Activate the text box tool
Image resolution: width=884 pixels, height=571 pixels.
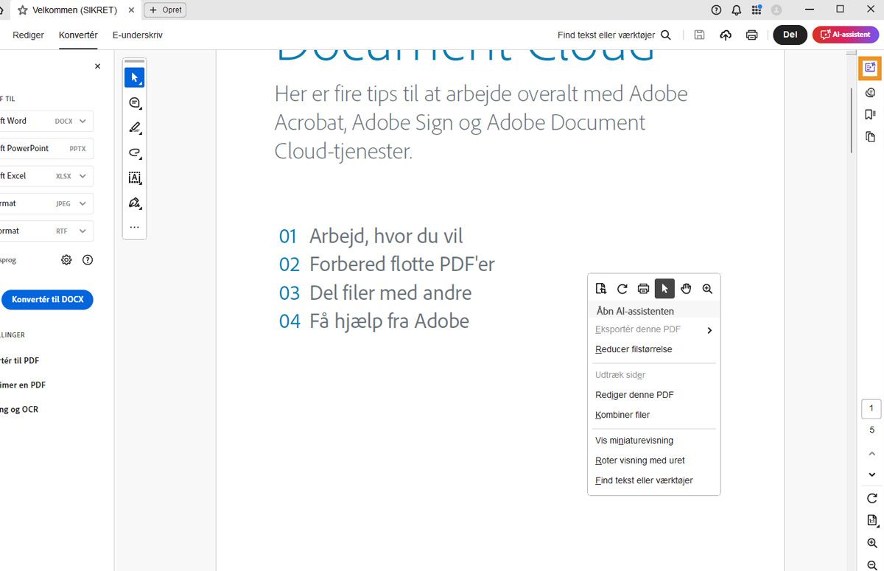coord(134,178)
